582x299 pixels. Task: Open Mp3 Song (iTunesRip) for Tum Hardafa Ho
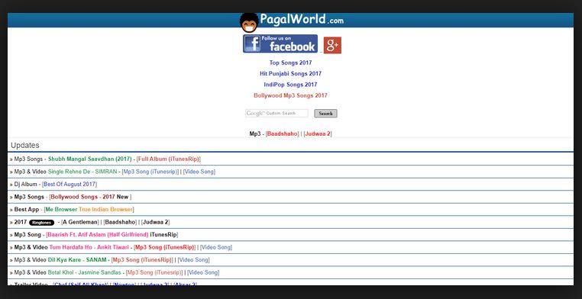point(165,247)
